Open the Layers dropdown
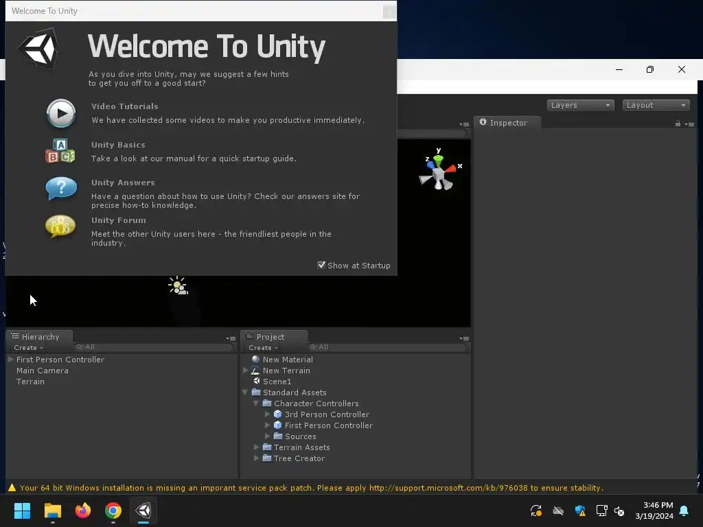Screen dimensions: 703x527 pos(580,105)
